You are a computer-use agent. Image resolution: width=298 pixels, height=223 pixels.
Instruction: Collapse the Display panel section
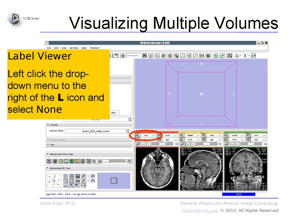click(49, 125)
